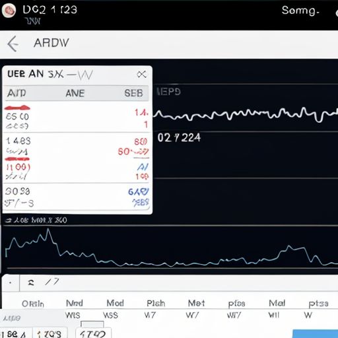Screen dimensions: 338x338
Task: Select the ARDW page title
Action: tap(51, 43)
